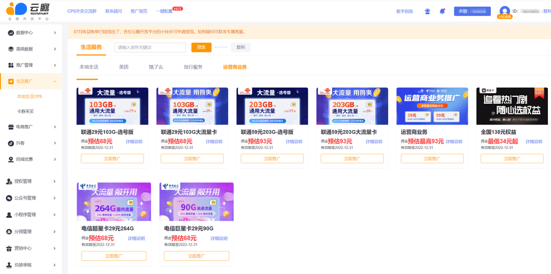This screenshot has width=551, height=274.
Task: Click the 小程序管理 person icon
Action: tap(10, 215)
